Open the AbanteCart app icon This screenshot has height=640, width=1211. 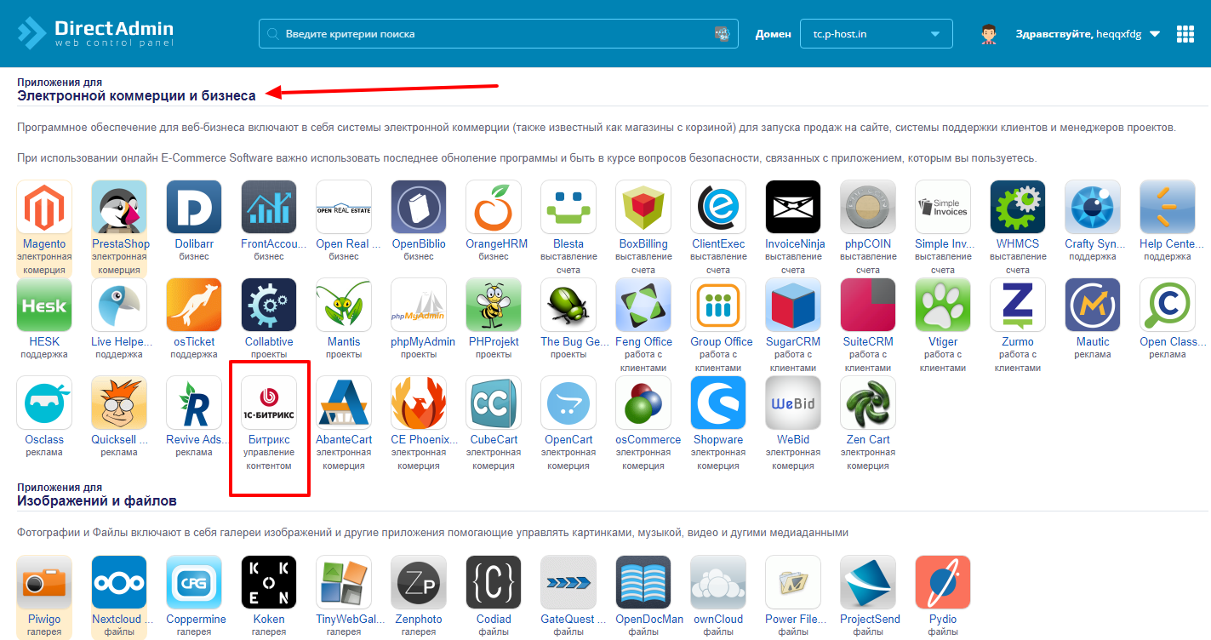point(344,403)
